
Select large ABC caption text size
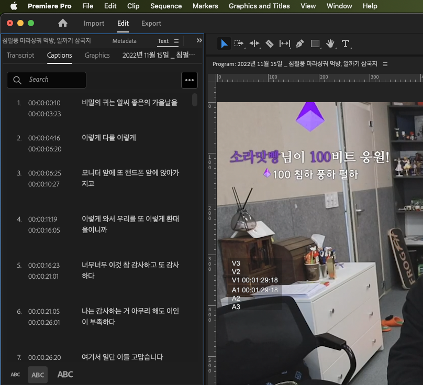click(x=65, y=375)
